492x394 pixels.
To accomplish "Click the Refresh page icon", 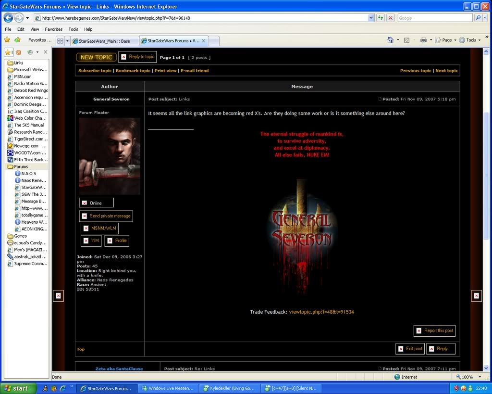I will point(381,18).
